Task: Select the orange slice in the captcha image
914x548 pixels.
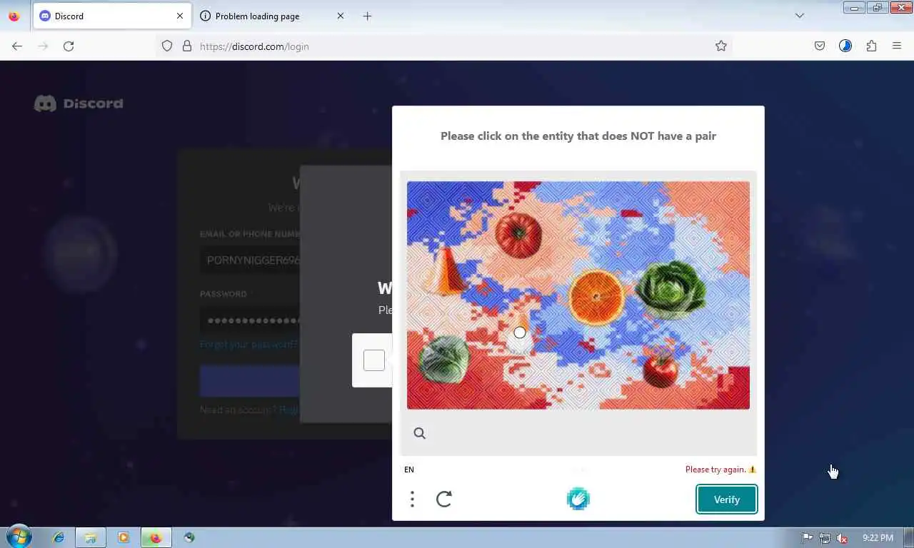Action: click(x=596, y=297)
